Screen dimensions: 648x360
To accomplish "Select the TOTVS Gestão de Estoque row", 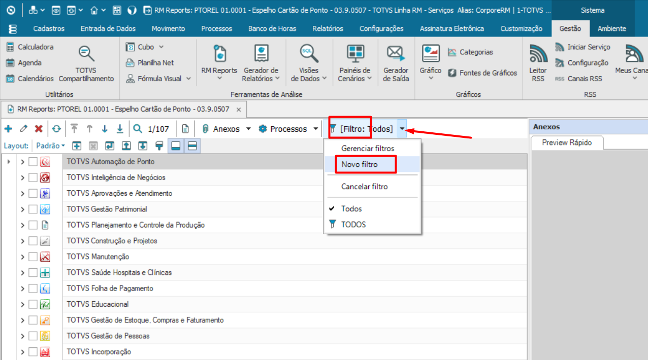I will [295, 320].
